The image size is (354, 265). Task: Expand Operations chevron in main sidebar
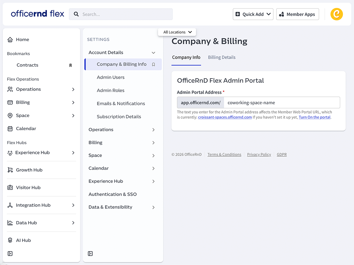[73, 89]
